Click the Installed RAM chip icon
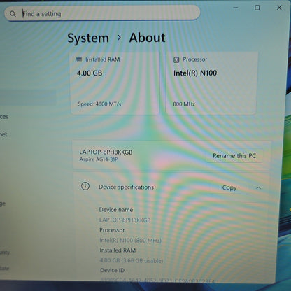Screen dimensions: 291x291 pos(79,59)
